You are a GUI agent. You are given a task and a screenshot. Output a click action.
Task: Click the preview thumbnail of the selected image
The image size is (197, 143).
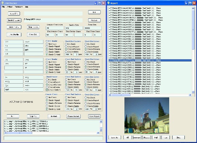[147, 116]
